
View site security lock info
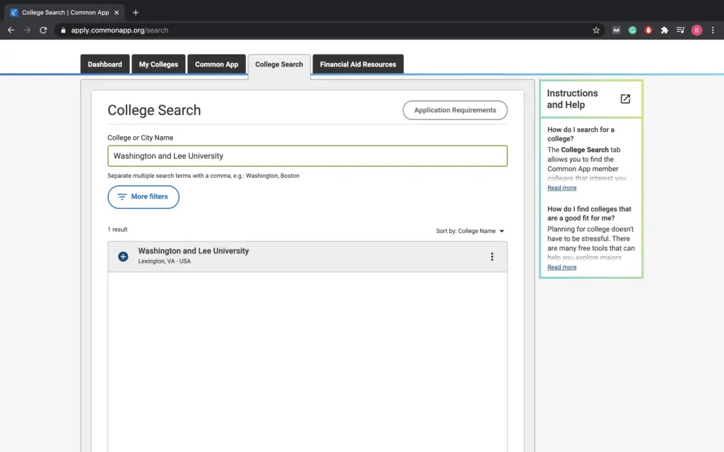pyautogui.click(x=63, y=30)
